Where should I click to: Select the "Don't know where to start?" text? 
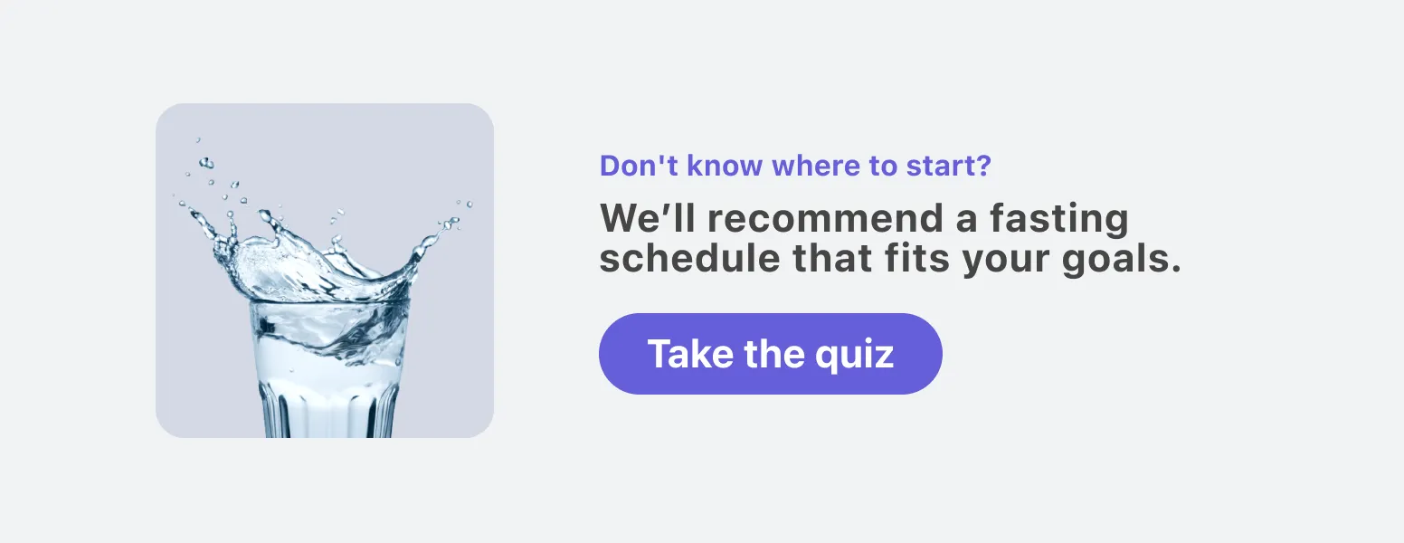[x=796, y=166]
